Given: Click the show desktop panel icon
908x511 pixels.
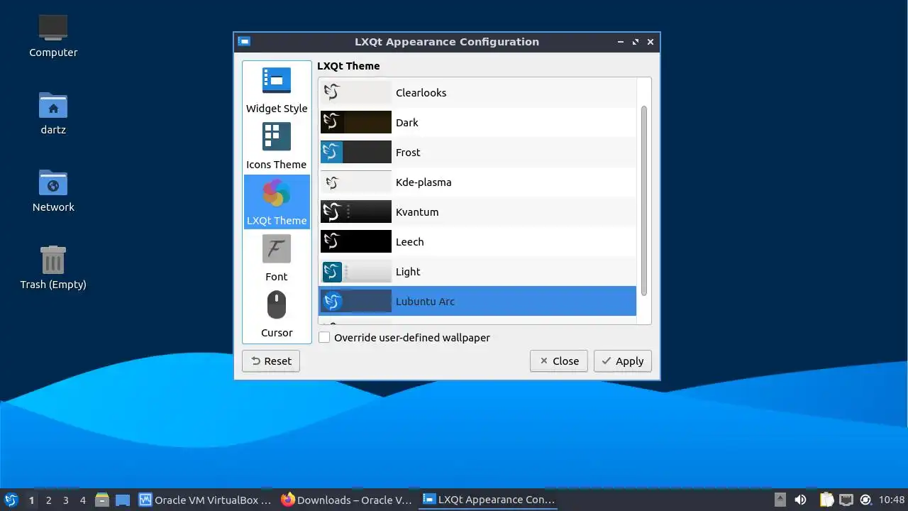Looking at the screenshot, I should pyautogui.click(x=123, y=500).
